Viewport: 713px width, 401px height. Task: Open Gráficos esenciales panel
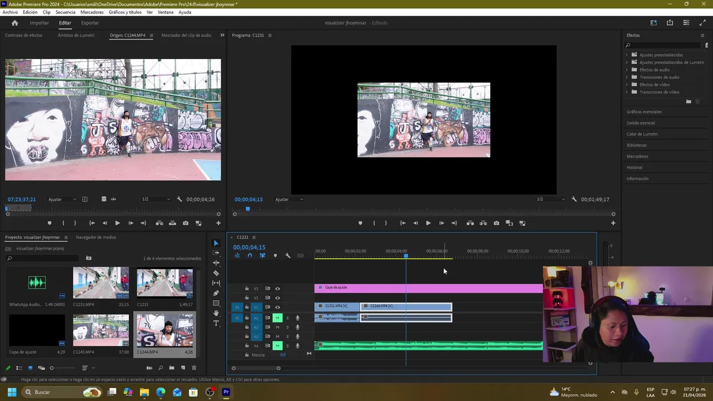[x=644, y=112]
